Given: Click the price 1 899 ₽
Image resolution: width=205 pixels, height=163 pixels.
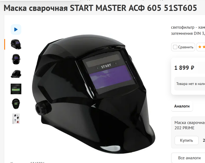Looking at the screenshot, I should 184,68.
